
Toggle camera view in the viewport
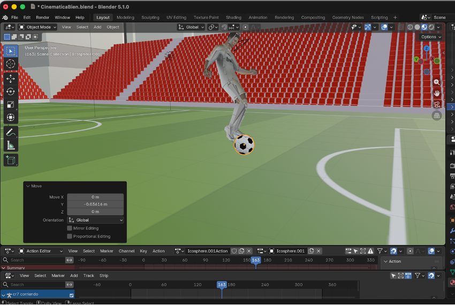[x=437, y=104]
